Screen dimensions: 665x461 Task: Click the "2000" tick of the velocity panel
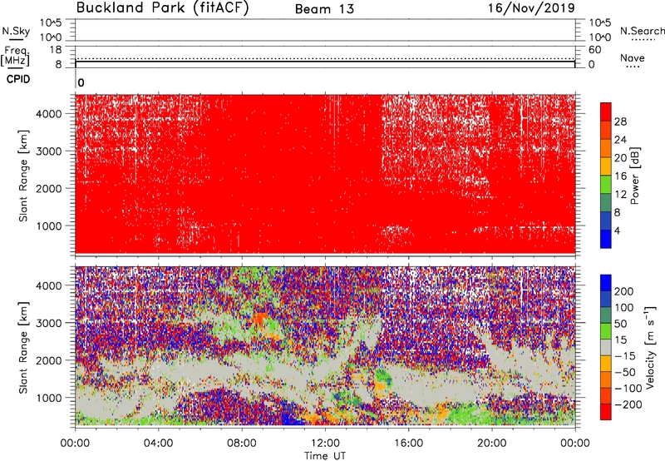[49, 360]
